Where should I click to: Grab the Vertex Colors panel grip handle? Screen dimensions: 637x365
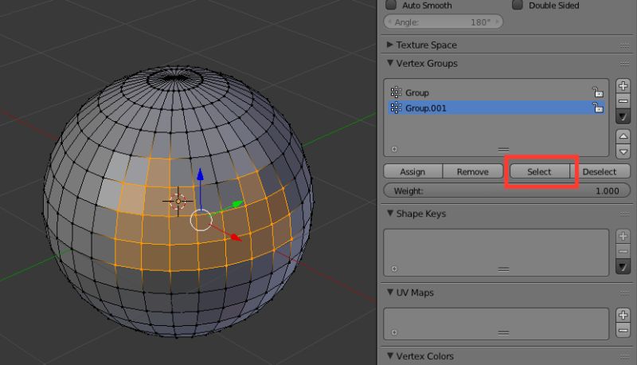625,356
